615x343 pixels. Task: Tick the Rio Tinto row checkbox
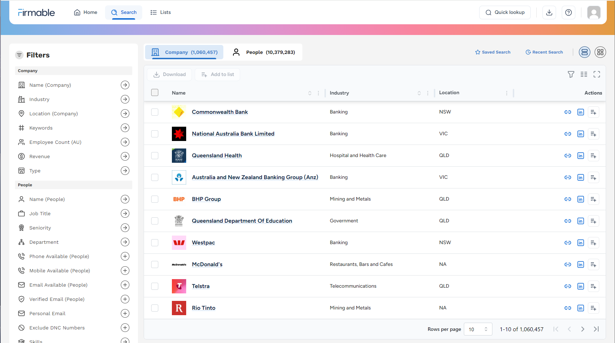coord(155,308)
